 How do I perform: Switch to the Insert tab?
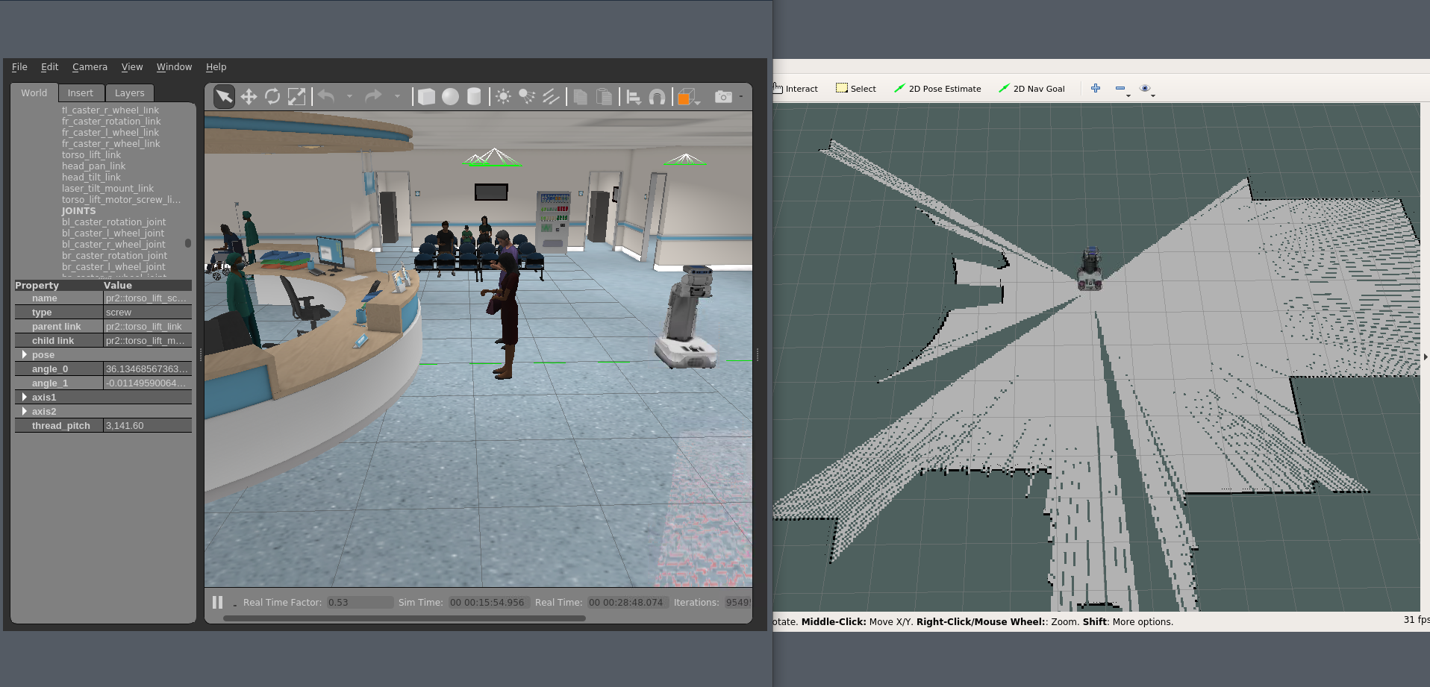(81, 92)
